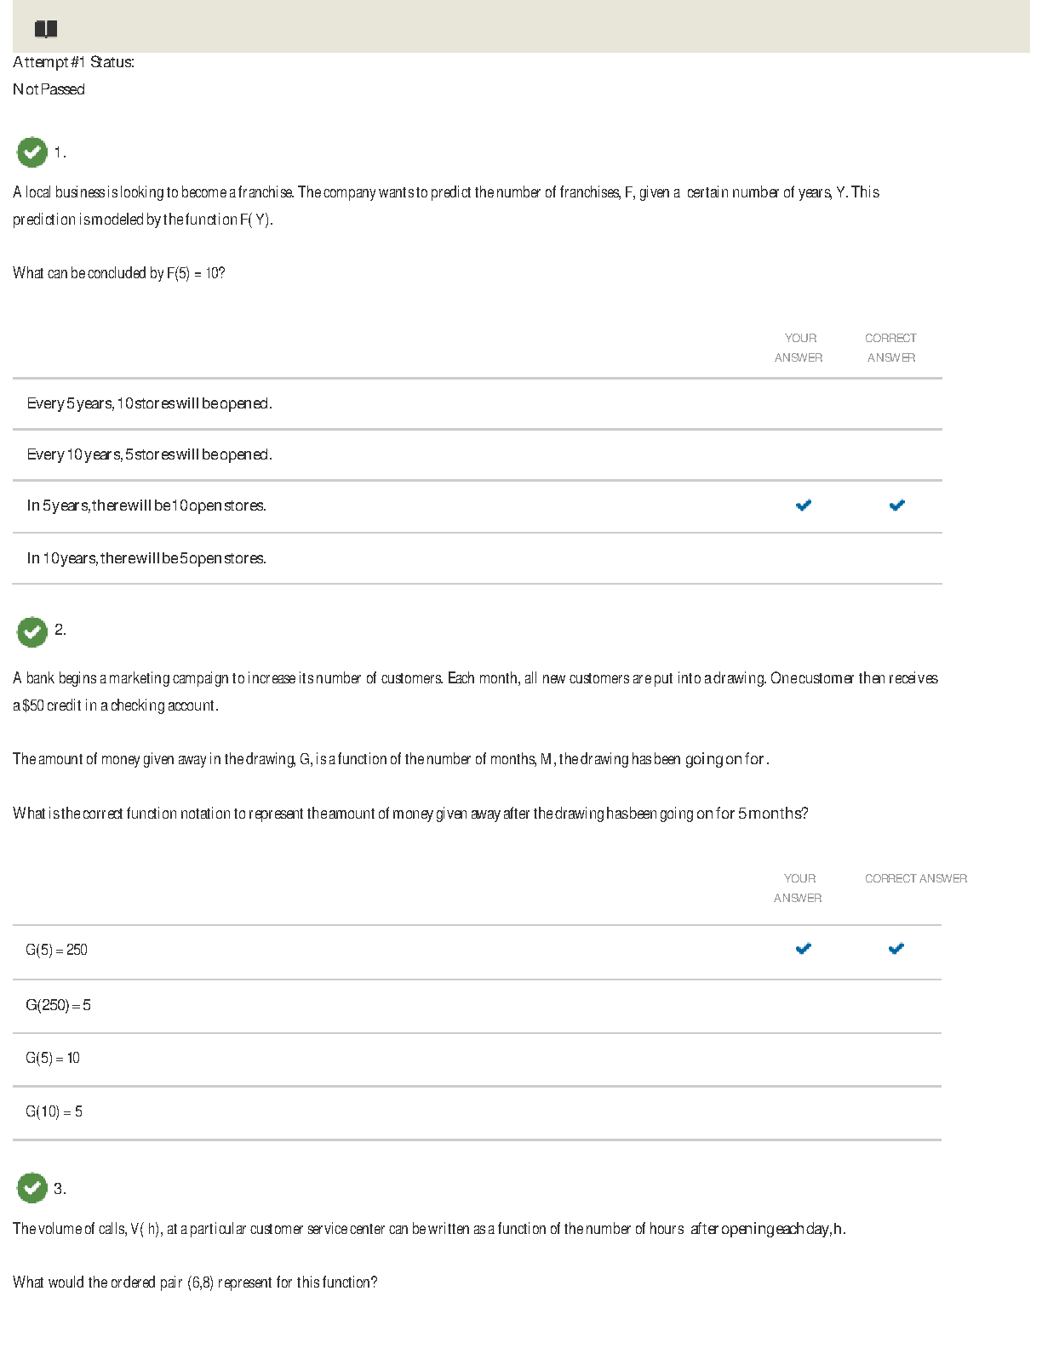Select "Every 5 years, 10 stores will be opened"
Viewport: 1042px width, 1348px height.
point(149,403)
